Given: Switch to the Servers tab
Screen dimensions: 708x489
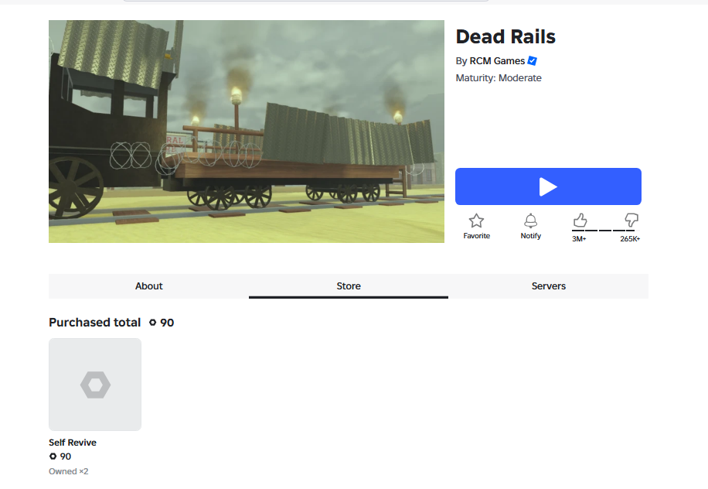Looking at the screenshot, I should (549, 286).
